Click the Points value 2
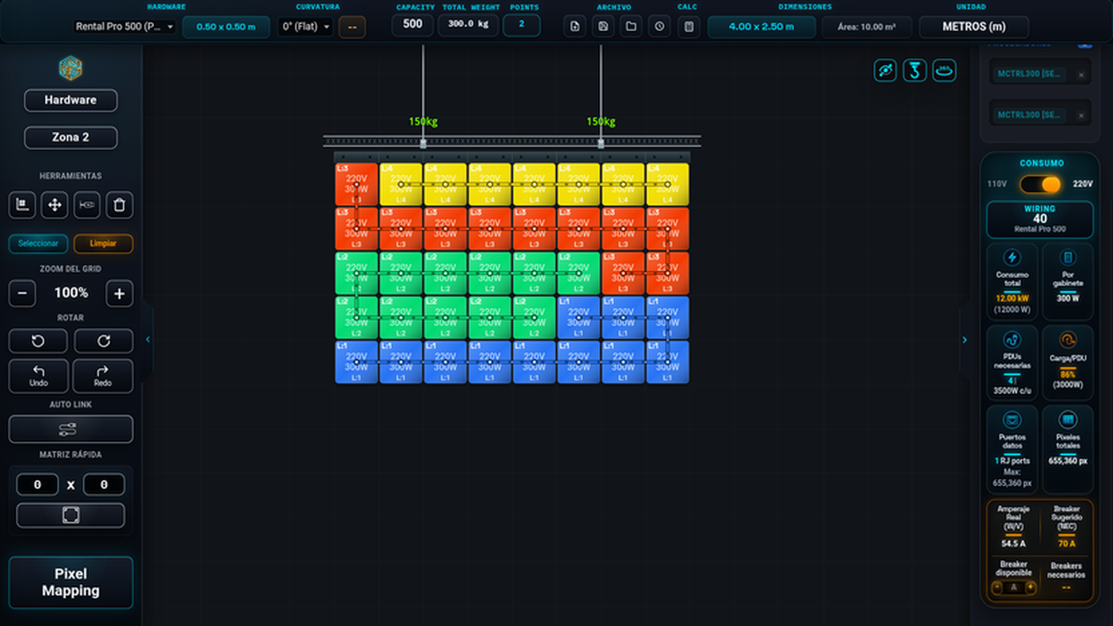This screenshot has height=626, width=1113. [522, 24]
